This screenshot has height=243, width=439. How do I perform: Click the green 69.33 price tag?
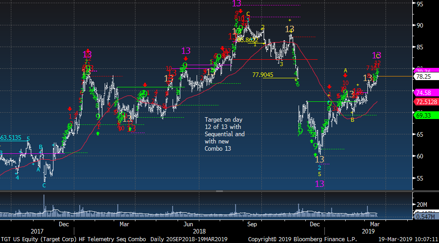point(425,115)
